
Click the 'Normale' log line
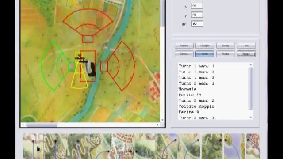pyautogui.click(x=187, y=89)
